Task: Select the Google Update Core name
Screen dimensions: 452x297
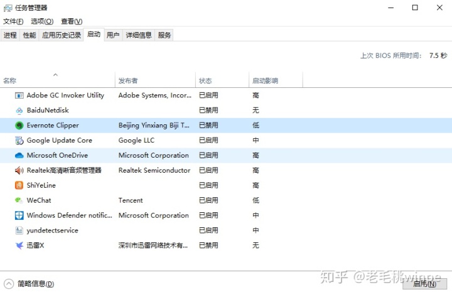Action: 60,141
